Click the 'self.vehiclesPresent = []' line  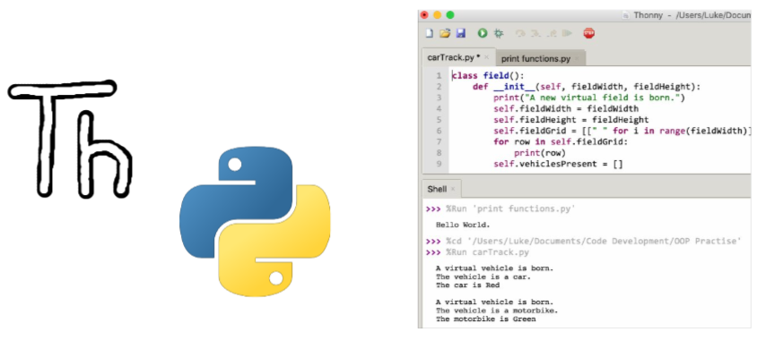pyautogui.click(x=558, y=164)
